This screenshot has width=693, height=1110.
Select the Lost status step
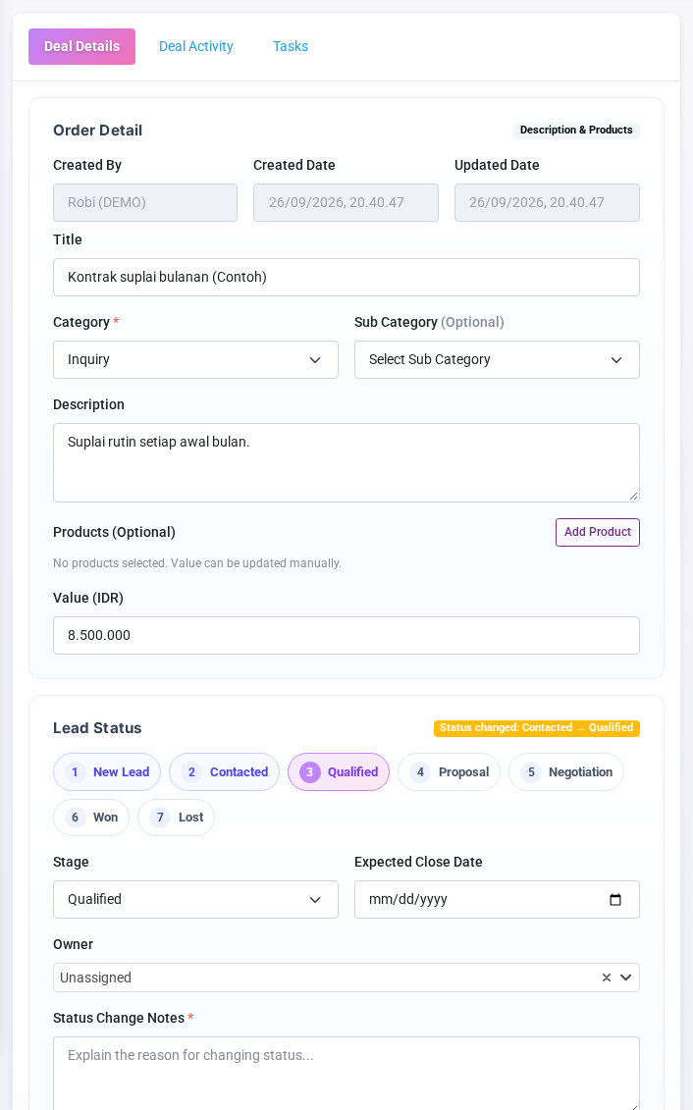pyautogui.click(x=177, y=818)
